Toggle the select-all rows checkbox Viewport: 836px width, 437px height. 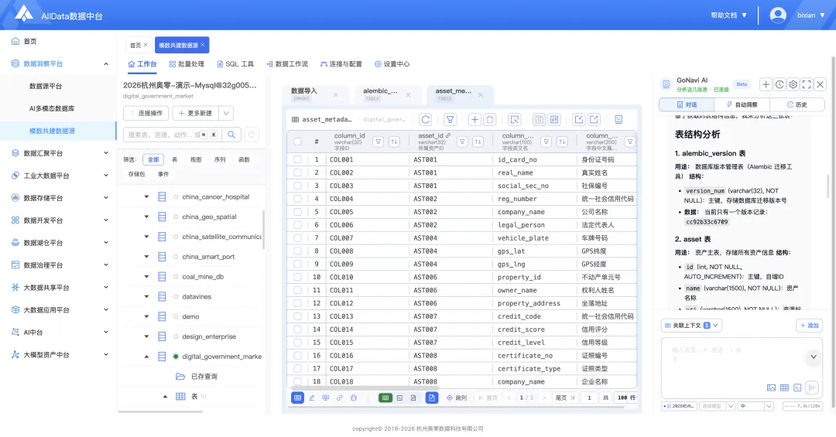[x=297, y=142]
